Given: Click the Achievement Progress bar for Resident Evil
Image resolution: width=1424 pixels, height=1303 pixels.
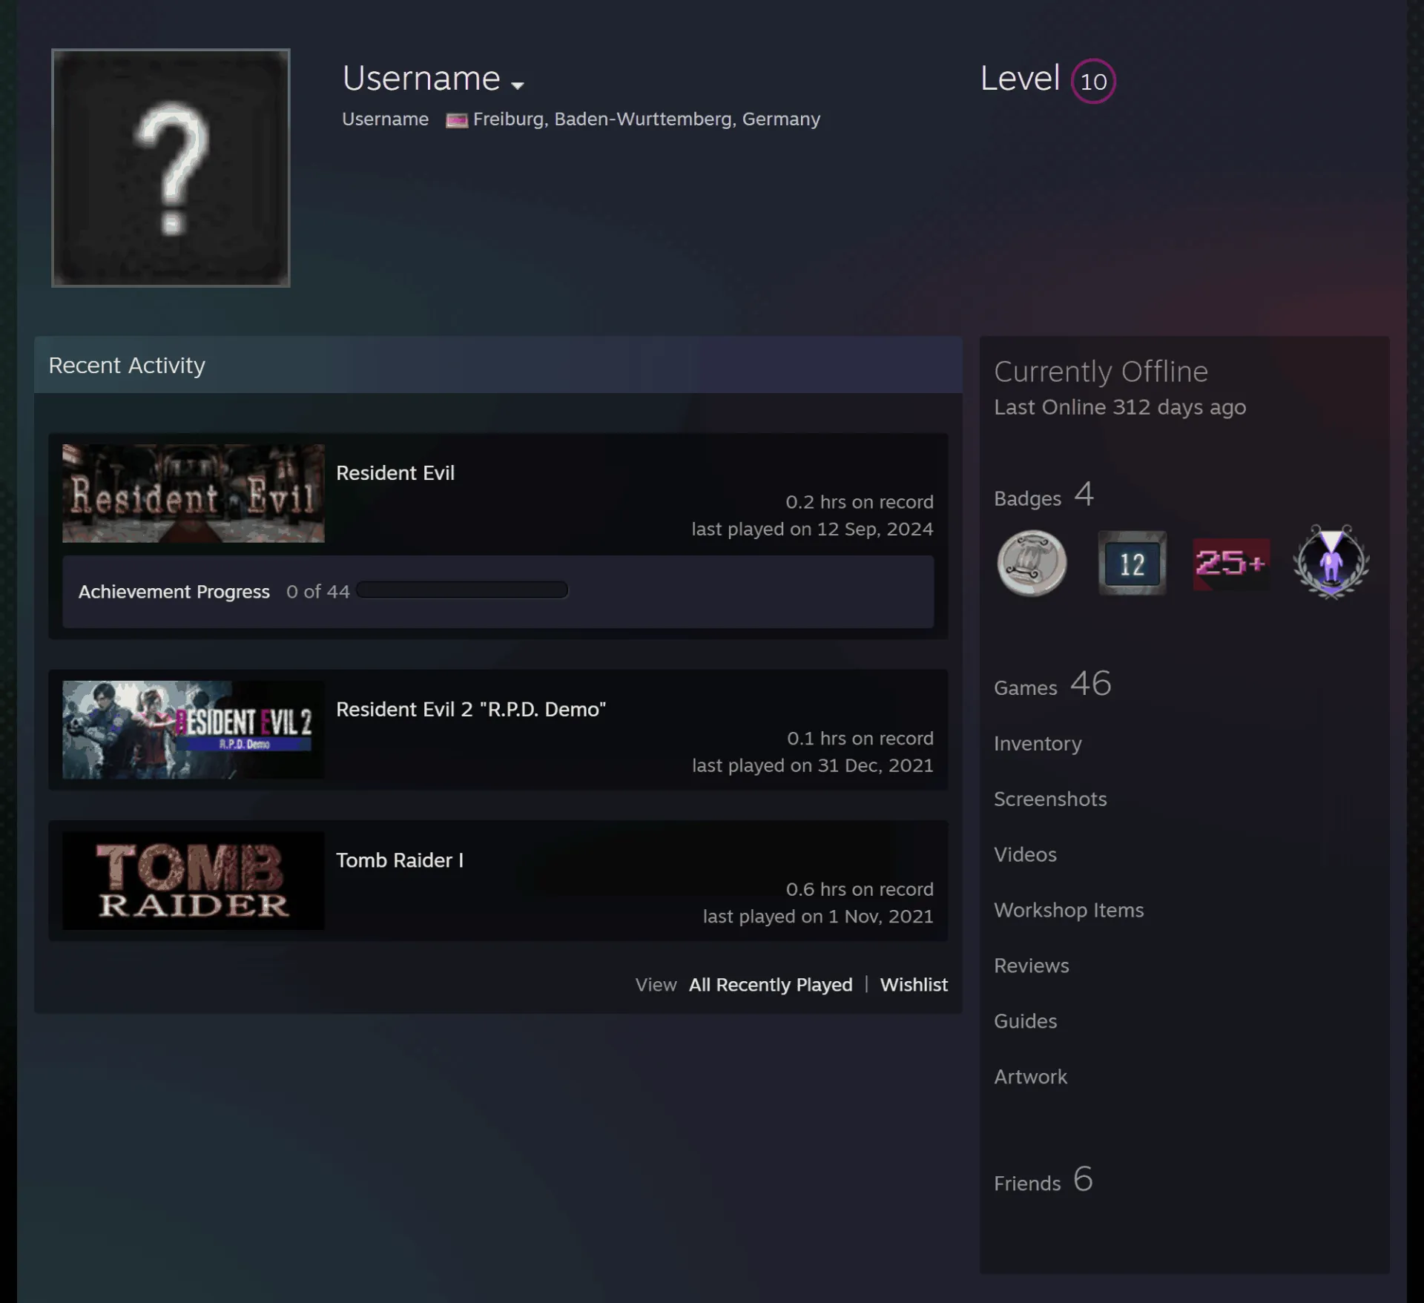Looking at the screenshot, I should (462, 590).
